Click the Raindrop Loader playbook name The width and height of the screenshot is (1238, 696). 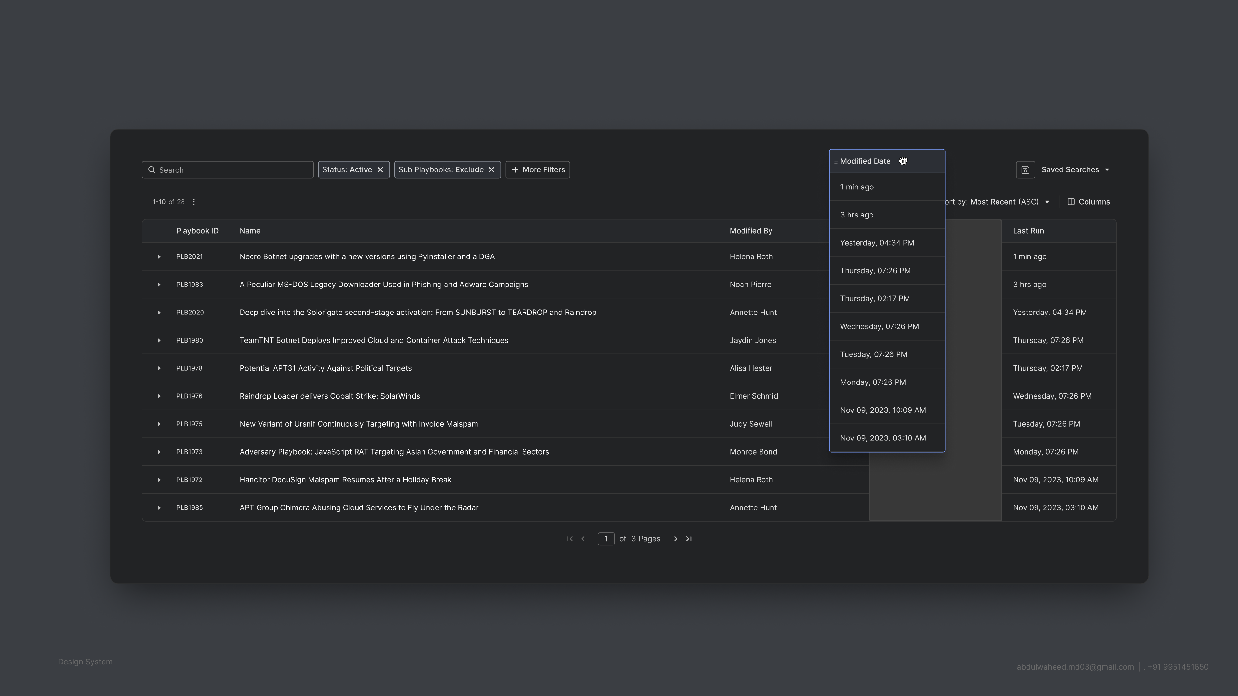pyautogui.click(x=330, y=396)
